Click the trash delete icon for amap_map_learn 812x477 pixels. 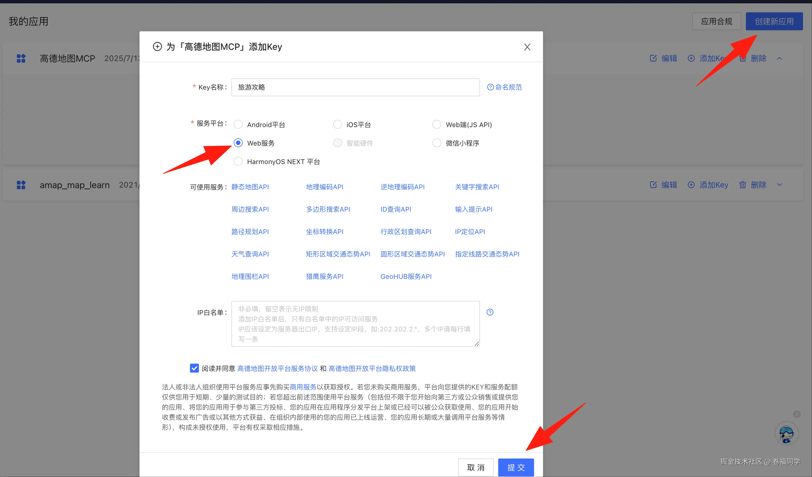tap(743, 185)
